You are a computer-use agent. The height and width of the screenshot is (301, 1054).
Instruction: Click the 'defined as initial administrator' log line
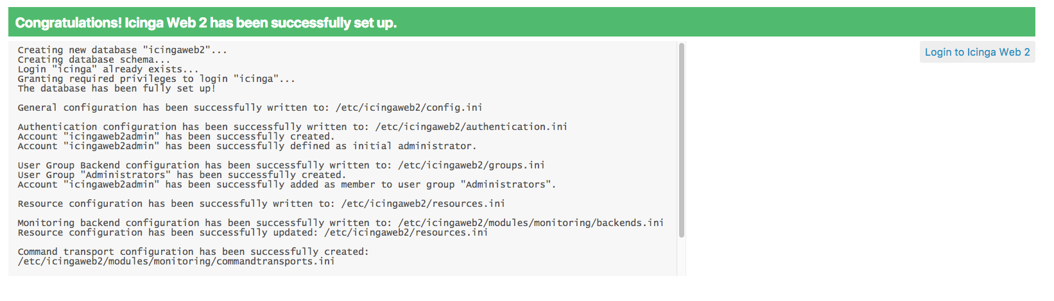click(x=246, y=146)
